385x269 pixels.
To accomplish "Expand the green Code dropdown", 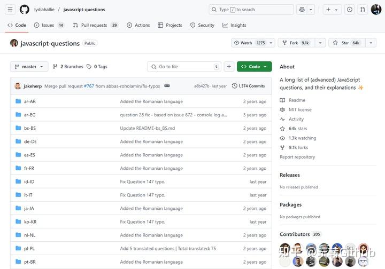I will [x=254, y=67].
